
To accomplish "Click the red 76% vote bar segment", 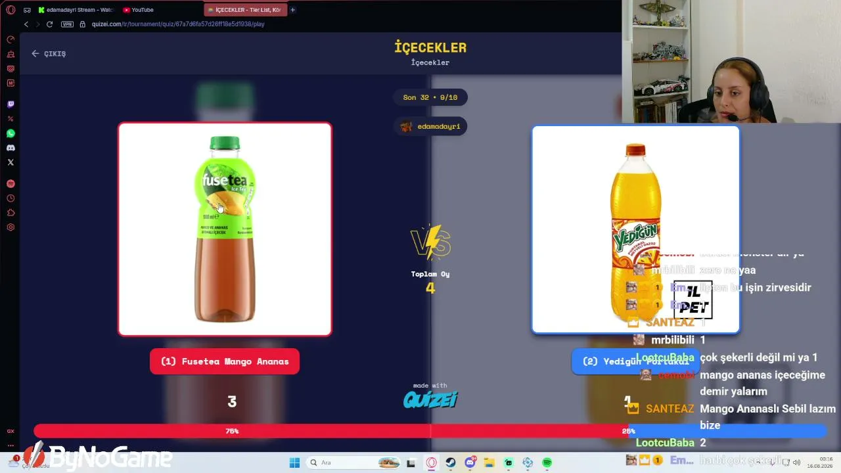I will click(232, 431).
